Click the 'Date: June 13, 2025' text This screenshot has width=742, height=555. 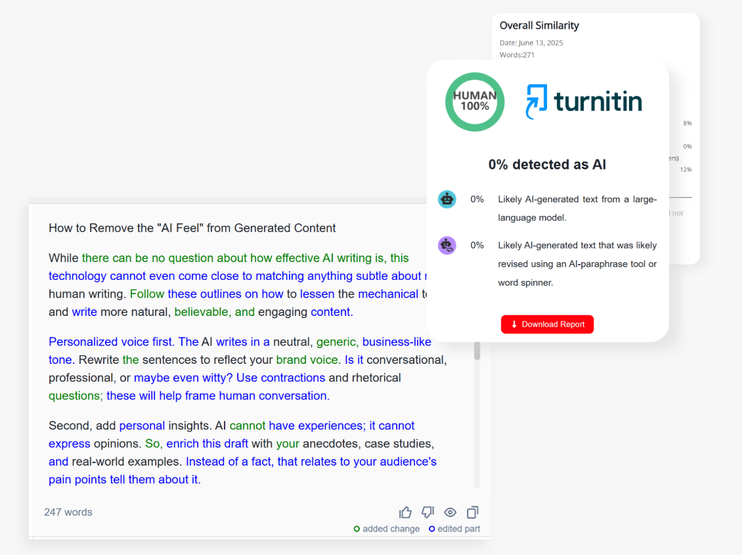point(531,43)
